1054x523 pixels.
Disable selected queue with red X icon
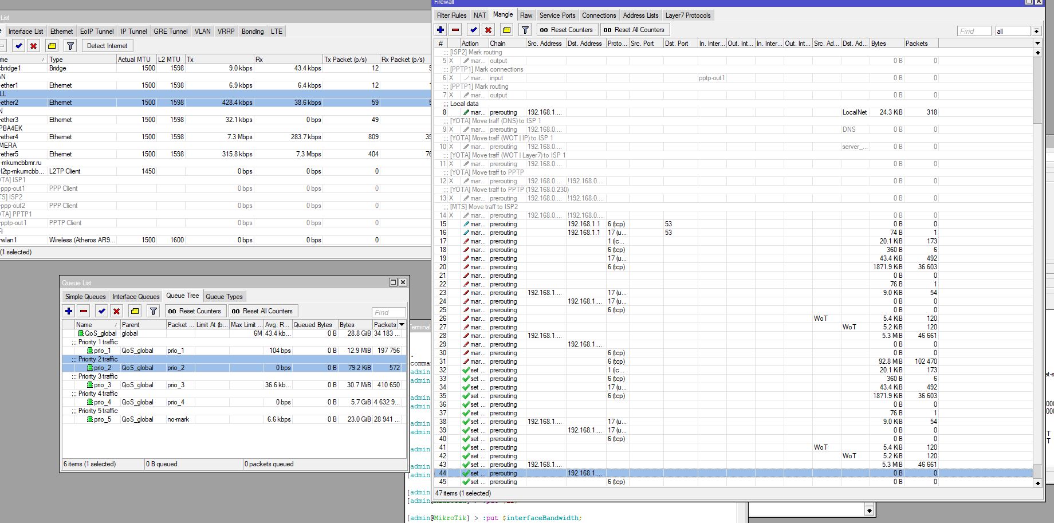click(x=116, y=311)
